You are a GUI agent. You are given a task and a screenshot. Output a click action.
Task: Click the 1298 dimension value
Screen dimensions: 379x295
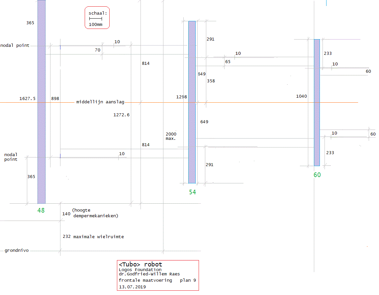(181, 97)
